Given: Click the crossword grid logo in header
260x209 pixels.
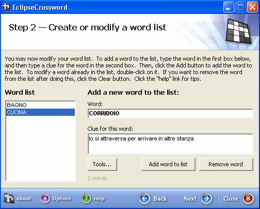Looking at the screenshot, I should pyautogui.click(x=239, y=31).
